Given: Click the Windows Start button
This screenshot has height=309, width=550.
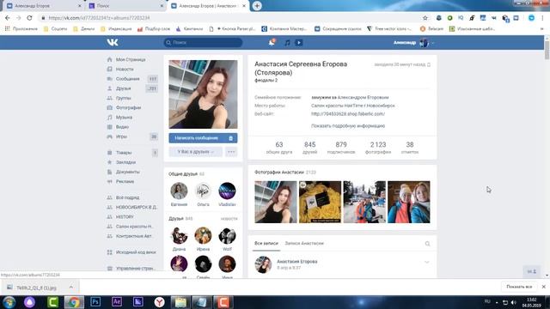Looking at the screenshot, I should pyautogui.click(x=9, y=301).
